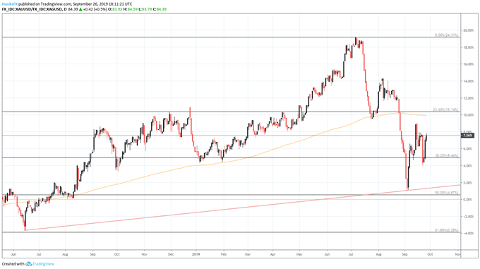Select the orange moving average line end
This screenshot has width=480, height=269.
(425, 115)
